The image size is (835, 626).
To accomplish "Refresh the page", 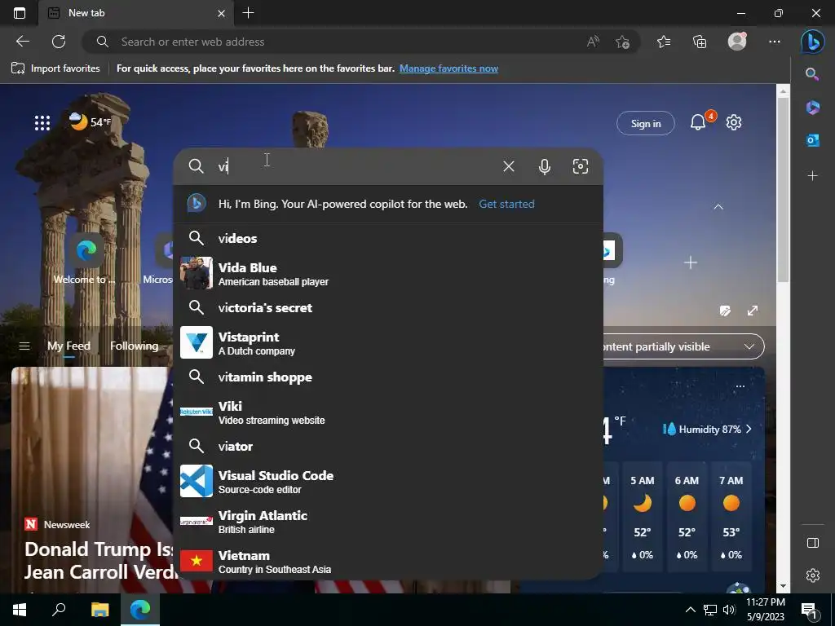I will 59,42.
